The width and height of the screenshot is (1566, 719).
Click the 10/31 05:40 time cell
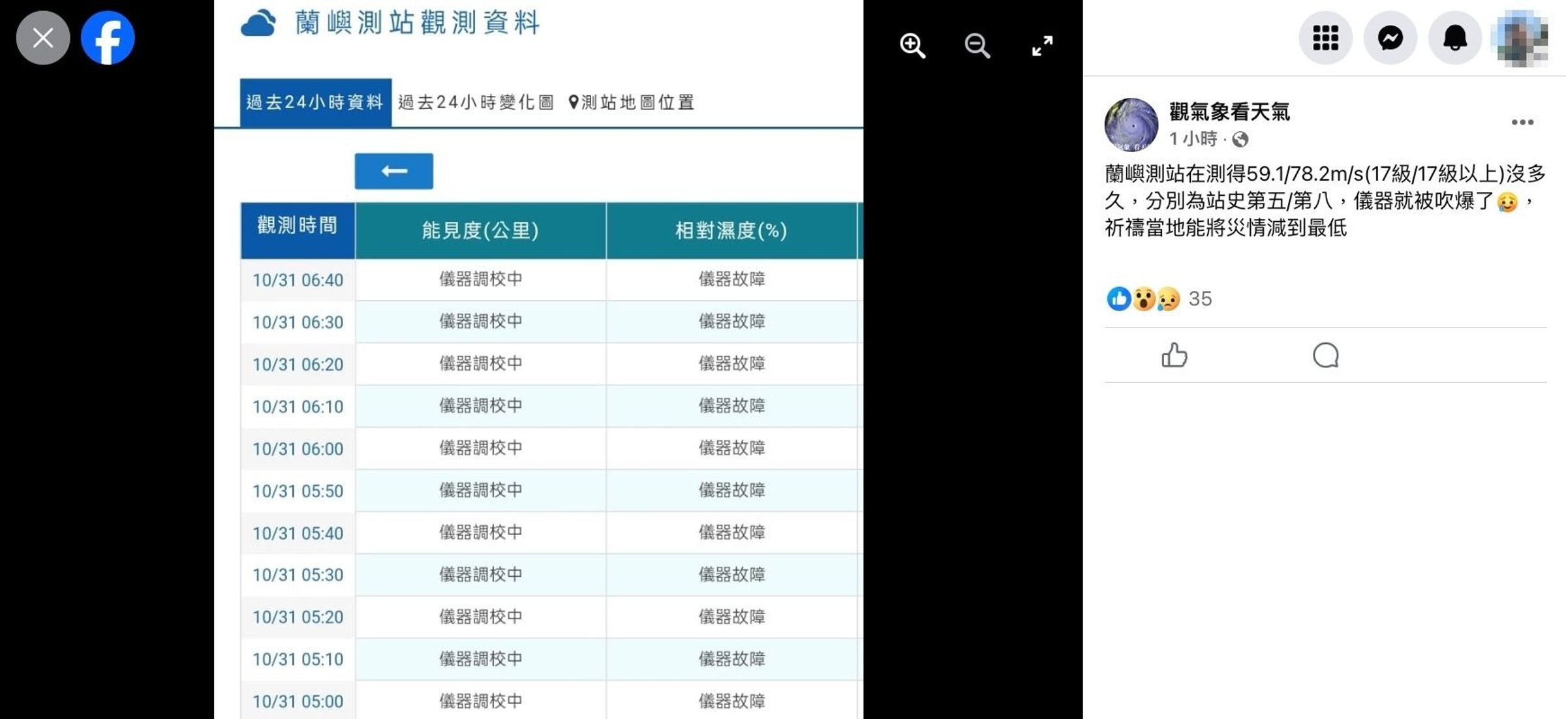click(298, 533)
